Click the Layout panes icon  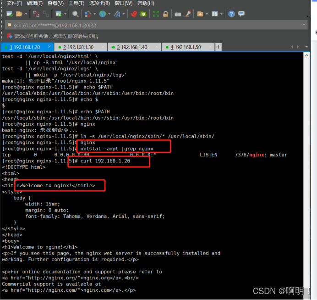215,14
